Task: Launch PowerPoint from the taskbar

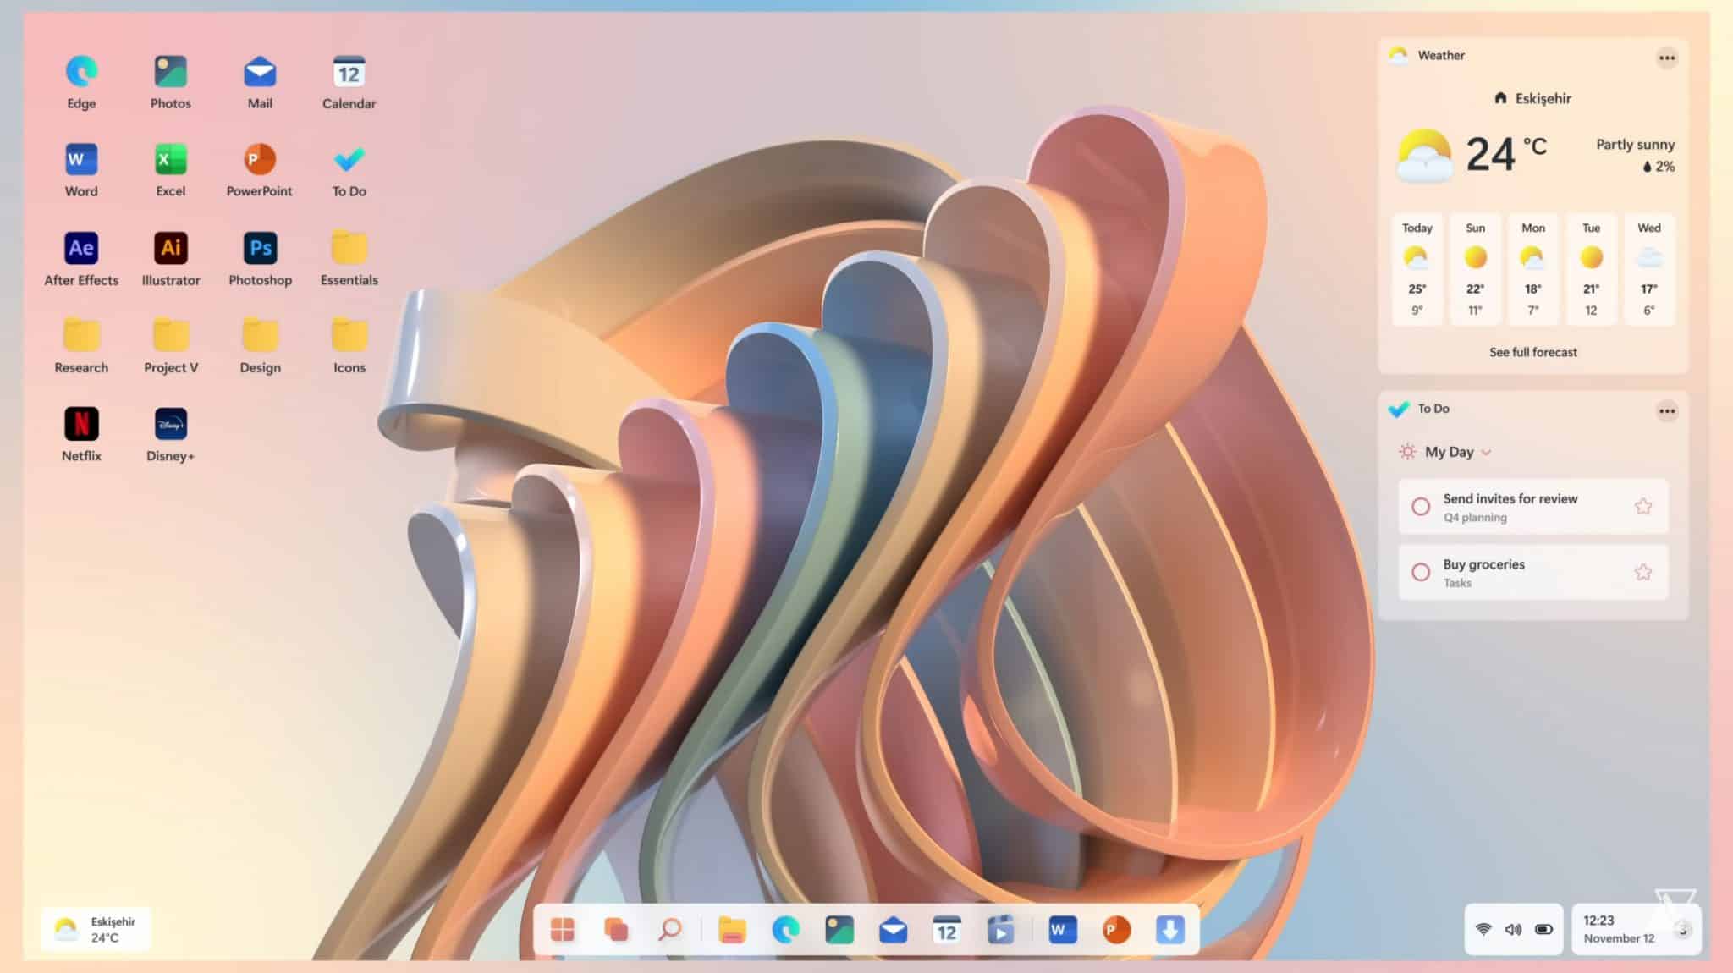Action: click(1115, 930)
